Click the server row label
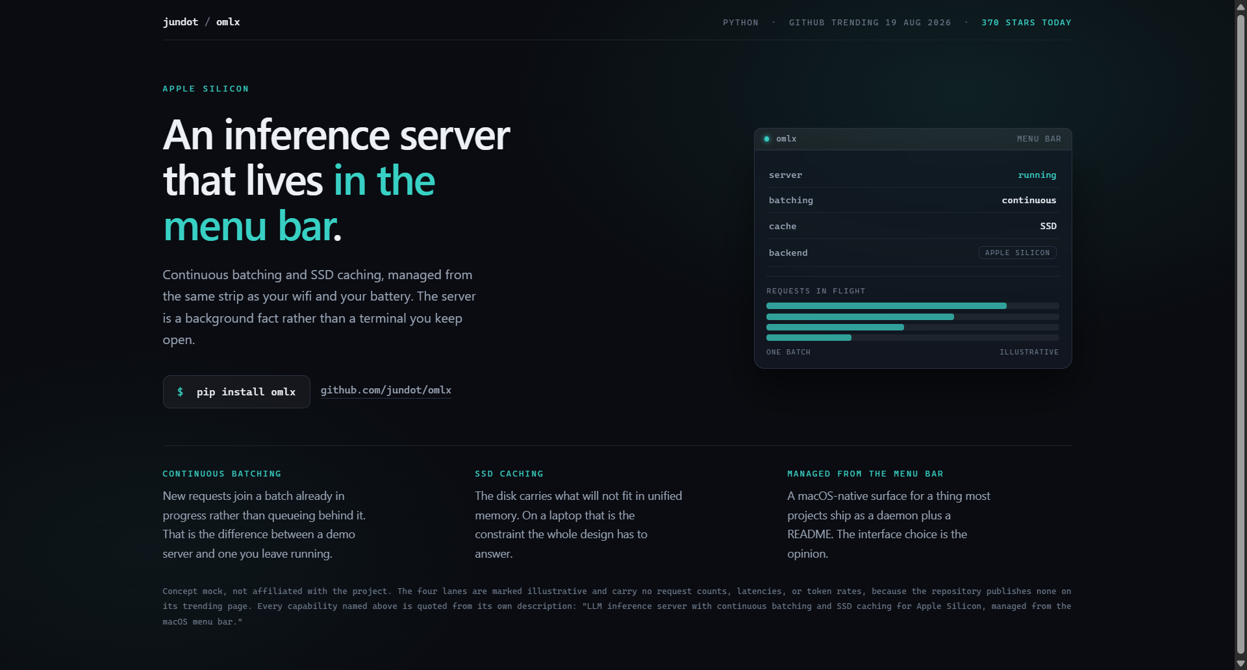The width and height of the screenshot is (1247, 670). 785,175
